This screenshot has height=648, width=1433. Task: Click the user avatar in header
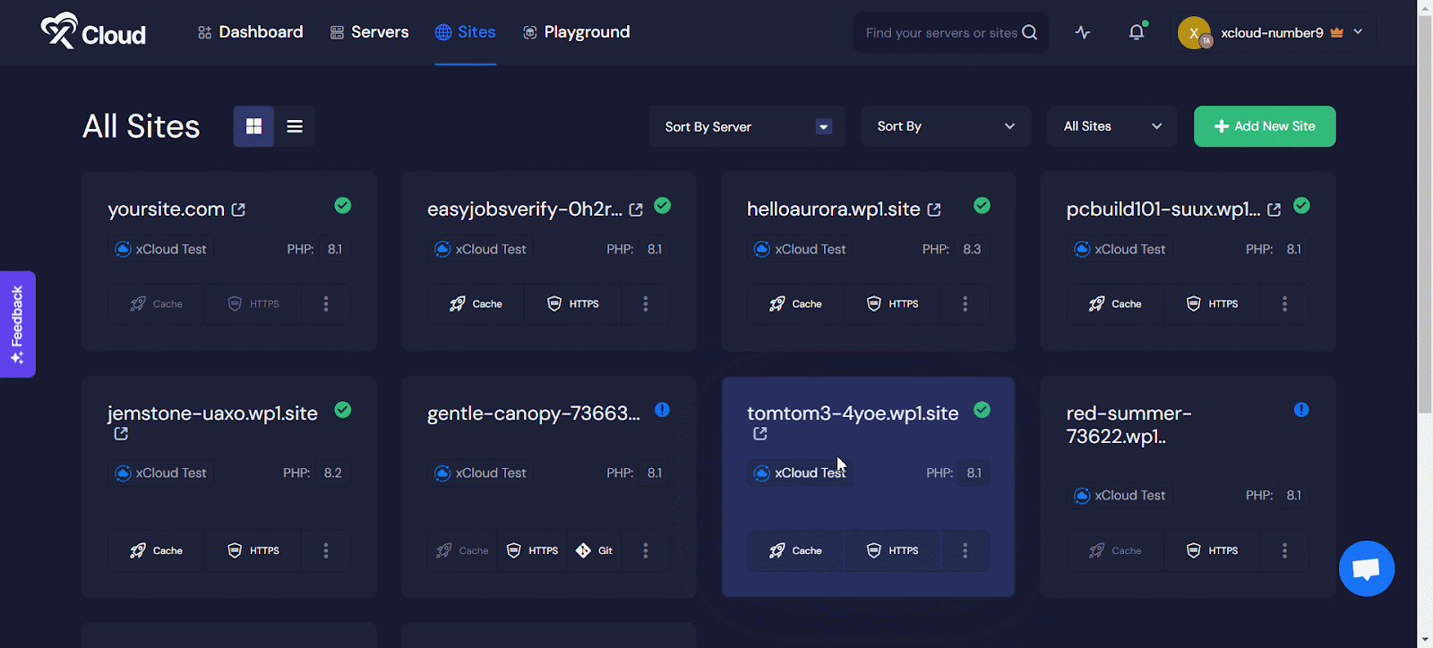pos(1195,32)
